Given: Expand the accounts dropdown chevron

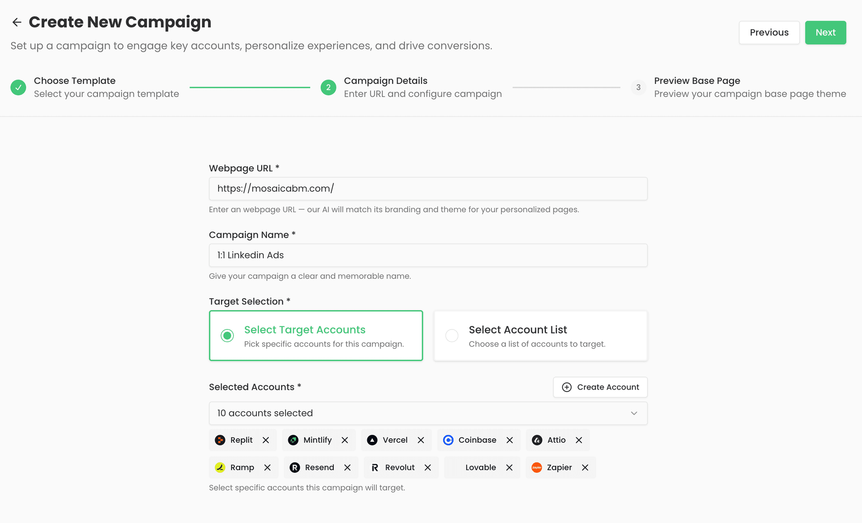Looking at the screenshot, I should 634,413.
